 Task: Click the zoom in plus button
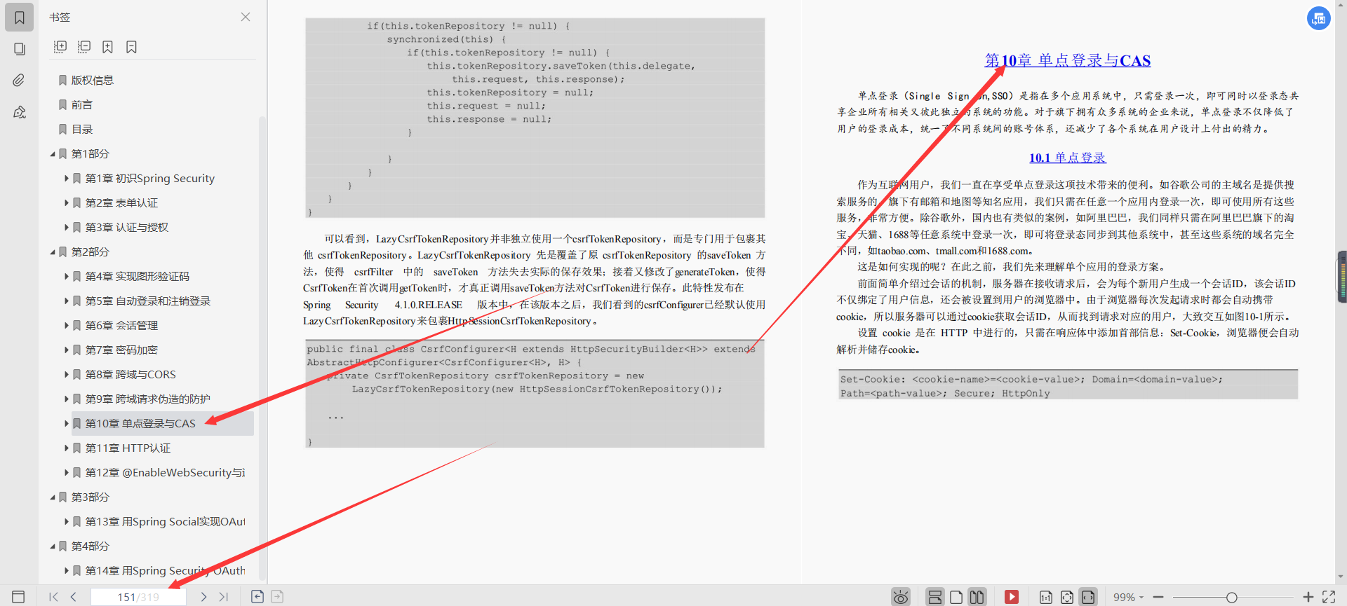[1308, 597]
